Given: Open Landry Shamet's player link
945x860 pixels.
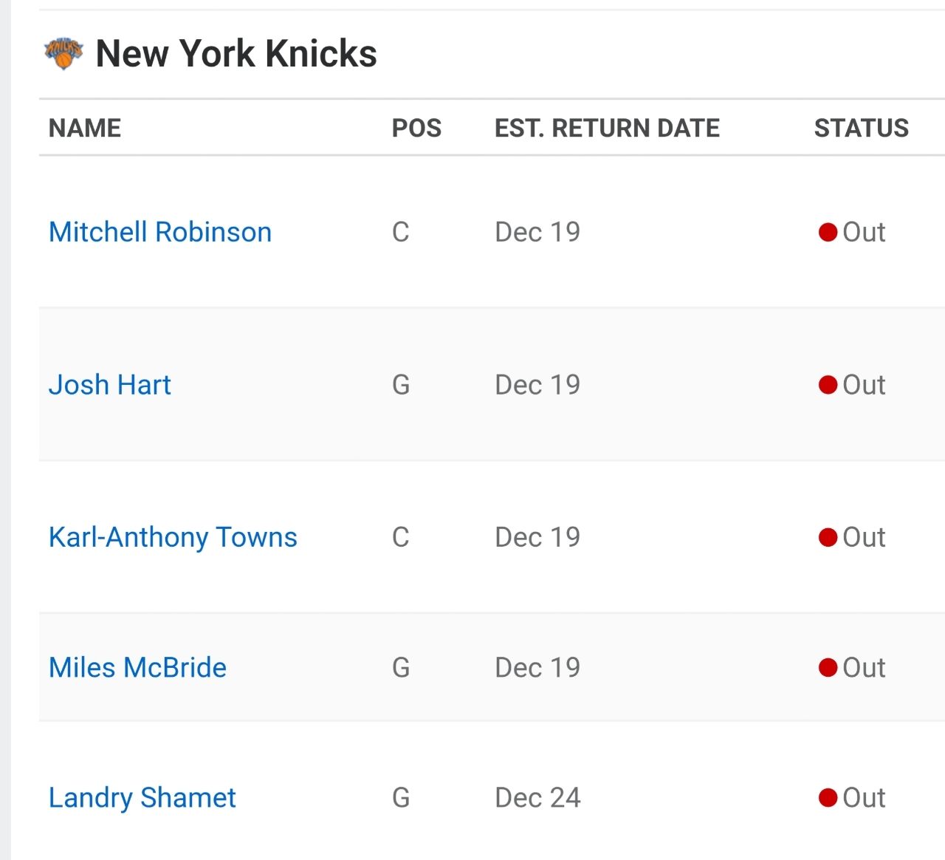Looking at the screenshot, I should pyautogui.click(x=142, y=798).
